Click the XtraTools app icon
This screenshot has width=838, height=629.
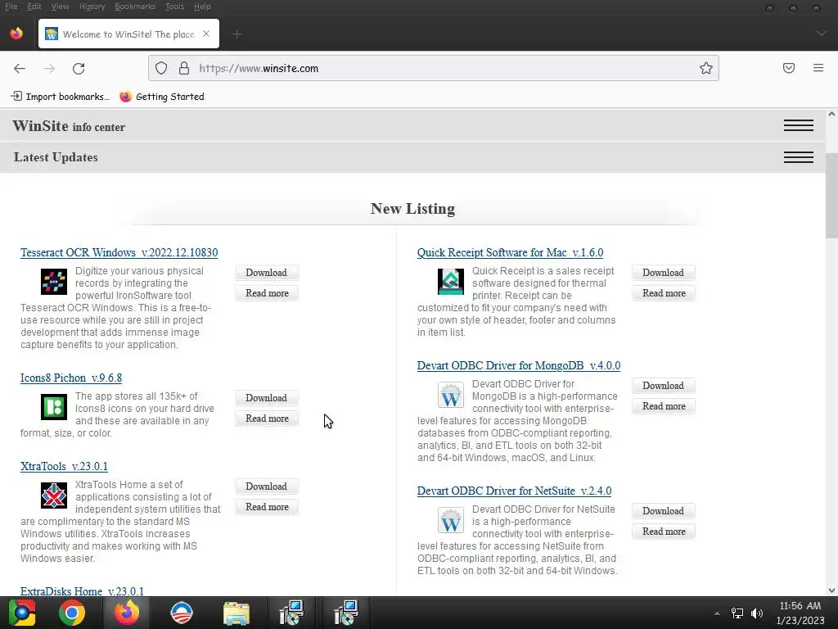point(54,496)
